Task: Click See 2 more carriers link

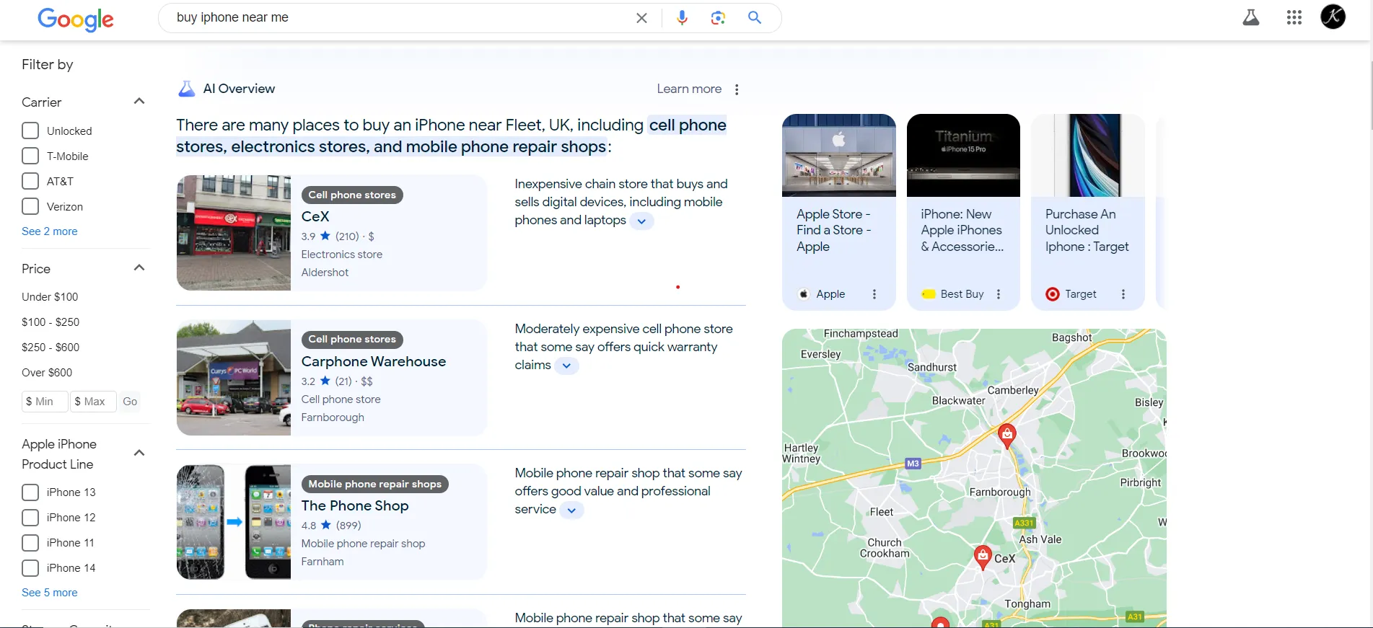Action: (49, 231)
